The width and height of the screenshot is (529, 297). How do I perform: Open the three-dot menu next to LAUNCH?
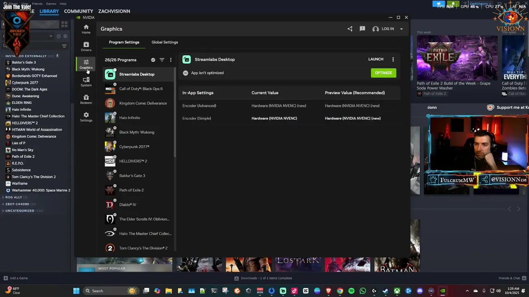[393, 59]
